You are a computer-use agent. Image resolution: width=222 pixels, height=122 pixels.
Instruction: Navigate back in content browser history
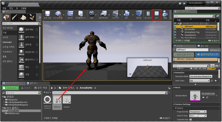tap(52, 88)
